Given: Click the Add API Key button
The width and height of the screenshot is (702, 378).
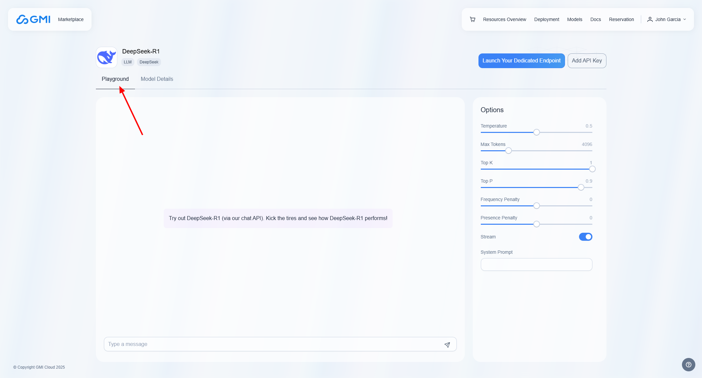Looking at the screenshot, I should coord(587,61).
